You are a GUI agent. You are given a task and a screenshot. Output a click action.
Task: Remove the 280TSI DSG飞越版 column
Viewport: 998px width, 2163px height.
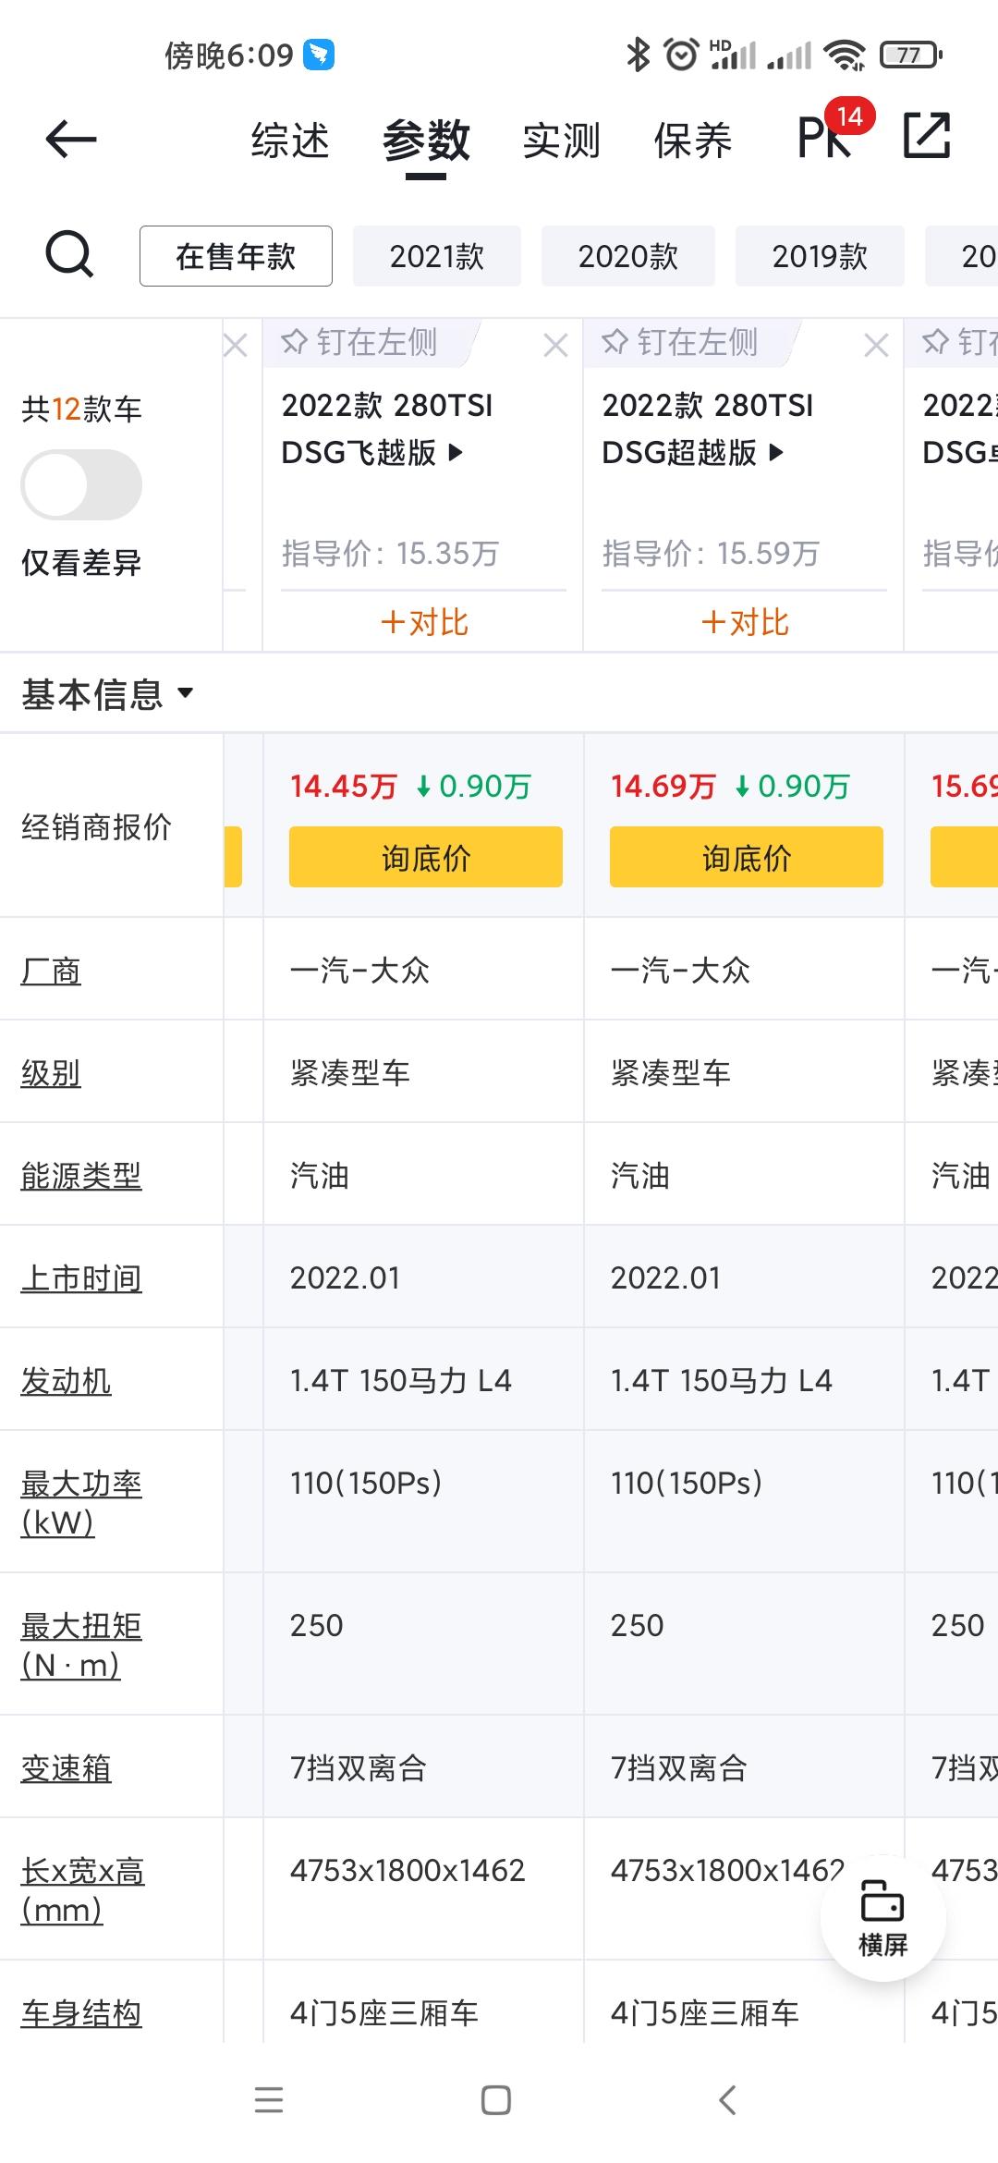(555, 346)
